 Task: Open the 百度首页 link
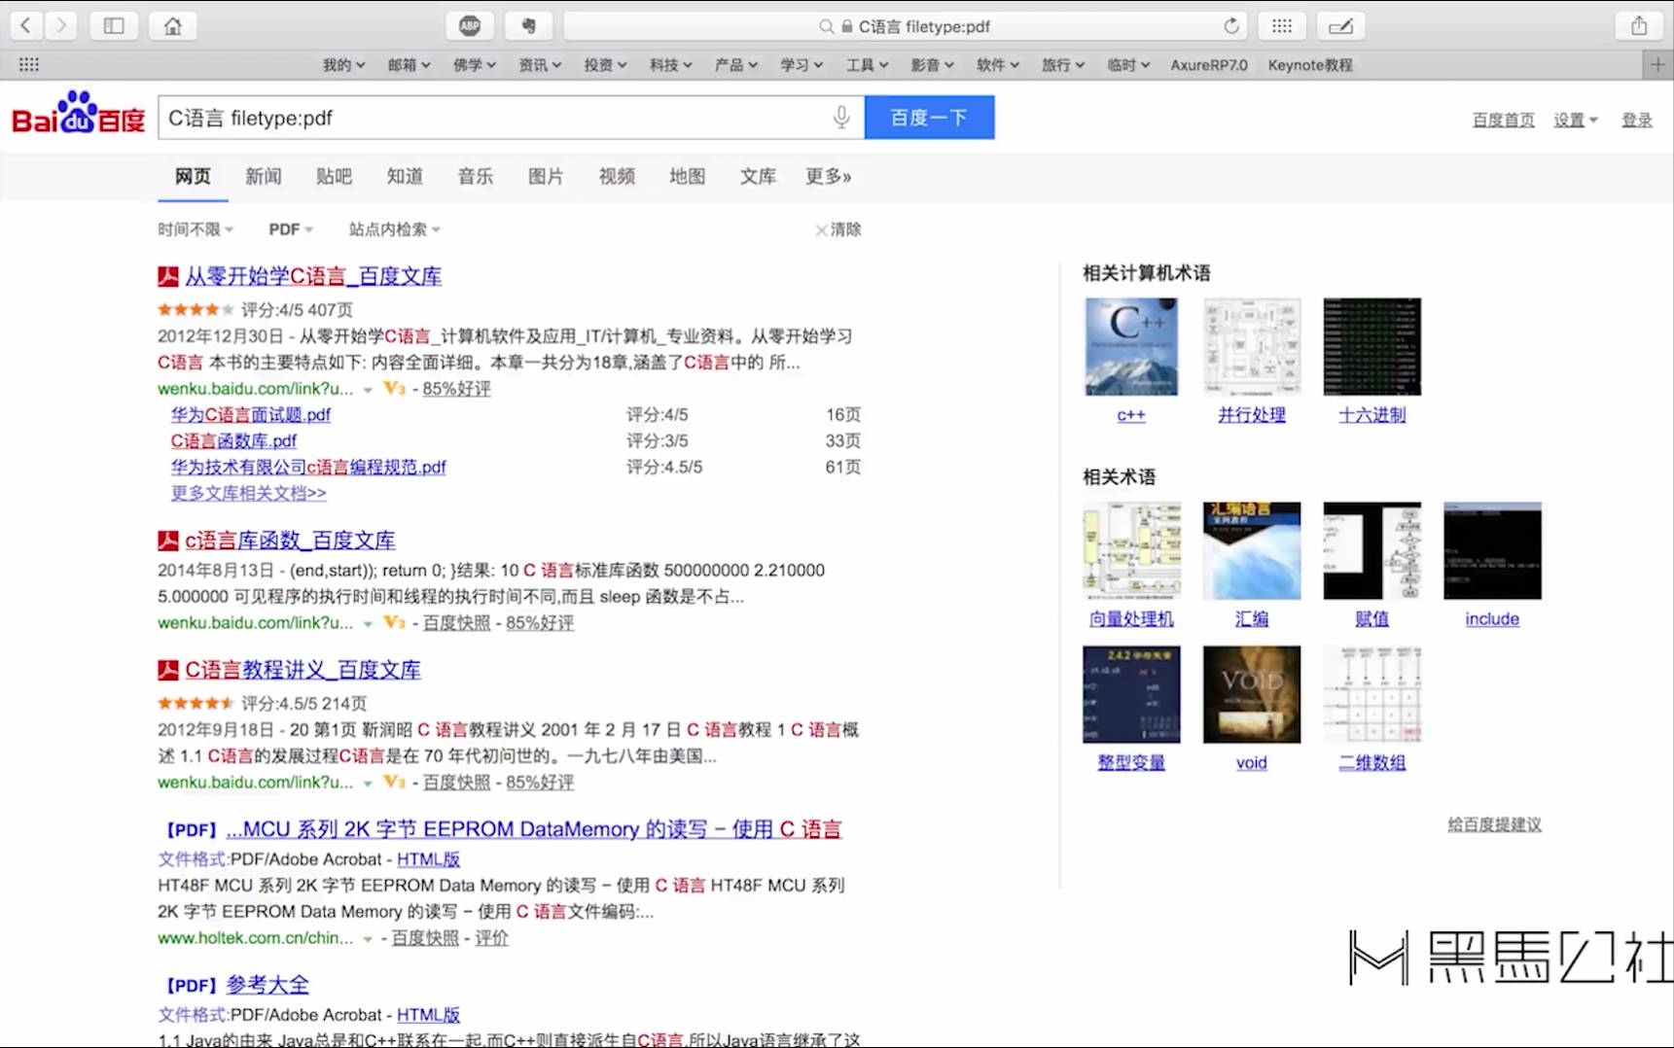pyautogui.click(x=1503, y=120)
